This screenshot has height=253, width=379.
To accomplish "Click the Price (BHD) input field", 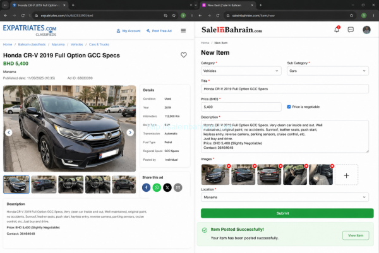I will coord(241,107).
